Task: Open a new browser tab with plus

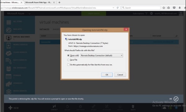Action: (59, 2)
